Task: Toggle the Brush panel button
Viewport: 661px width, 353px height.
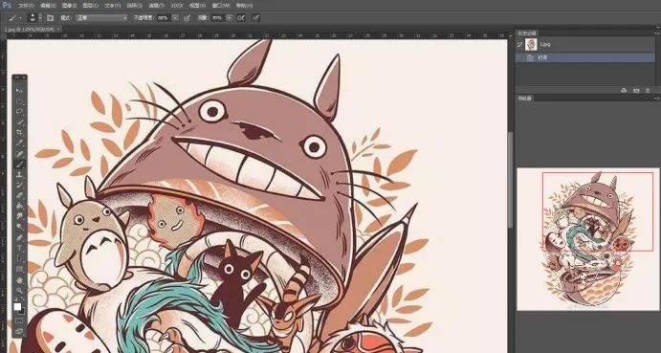Action: click(50, 18)
